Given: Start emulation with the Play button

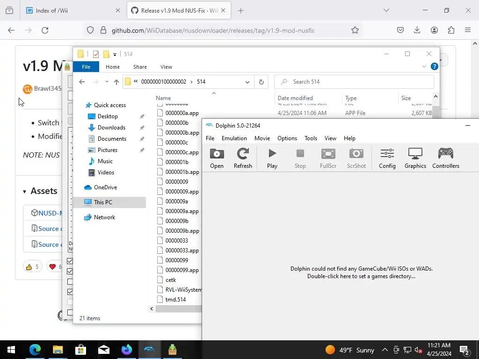Looking at the screenshot, I should pyautogui.click(x=272, y=158).
